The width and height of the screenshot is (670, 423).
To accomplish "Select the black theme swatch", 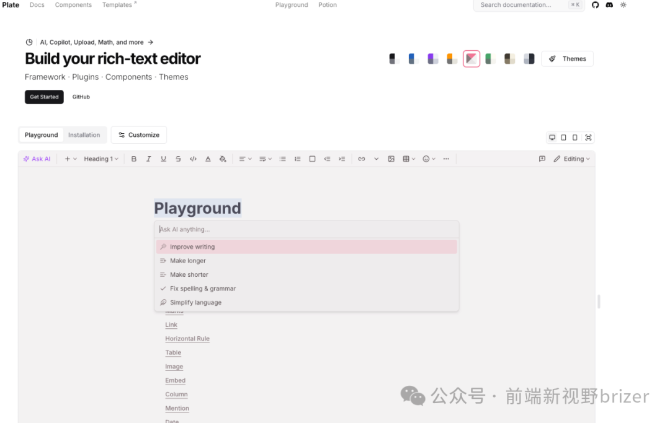I will pos(393,59).
